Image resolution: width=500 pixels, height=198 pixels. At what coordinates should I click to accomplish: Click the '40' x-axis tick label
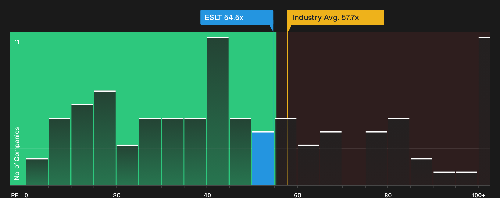[x=207, y=195]
